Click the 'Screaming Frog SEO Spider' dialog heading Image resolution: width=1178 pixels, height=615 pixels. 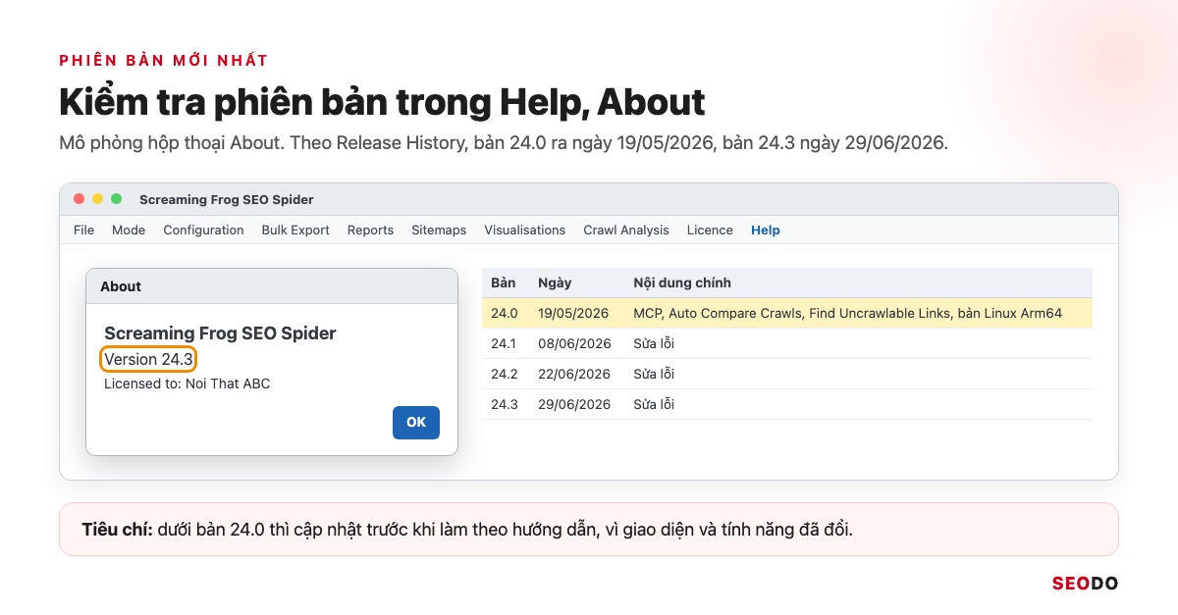click(220, 333)
